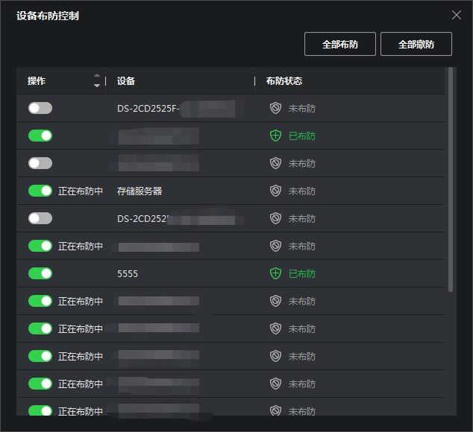Select the 存储服务器 device name
The height and width of the screenshot is (432, 473).
tap(140, 191)
